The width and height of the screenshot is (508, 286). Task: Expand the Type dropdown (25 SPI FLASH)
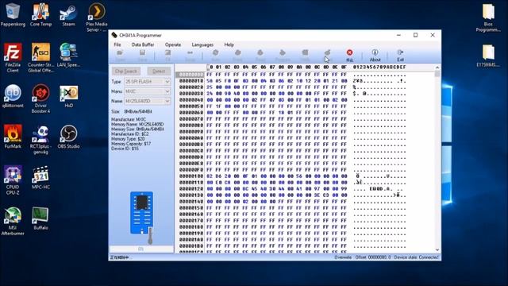(x=167, y=82)
